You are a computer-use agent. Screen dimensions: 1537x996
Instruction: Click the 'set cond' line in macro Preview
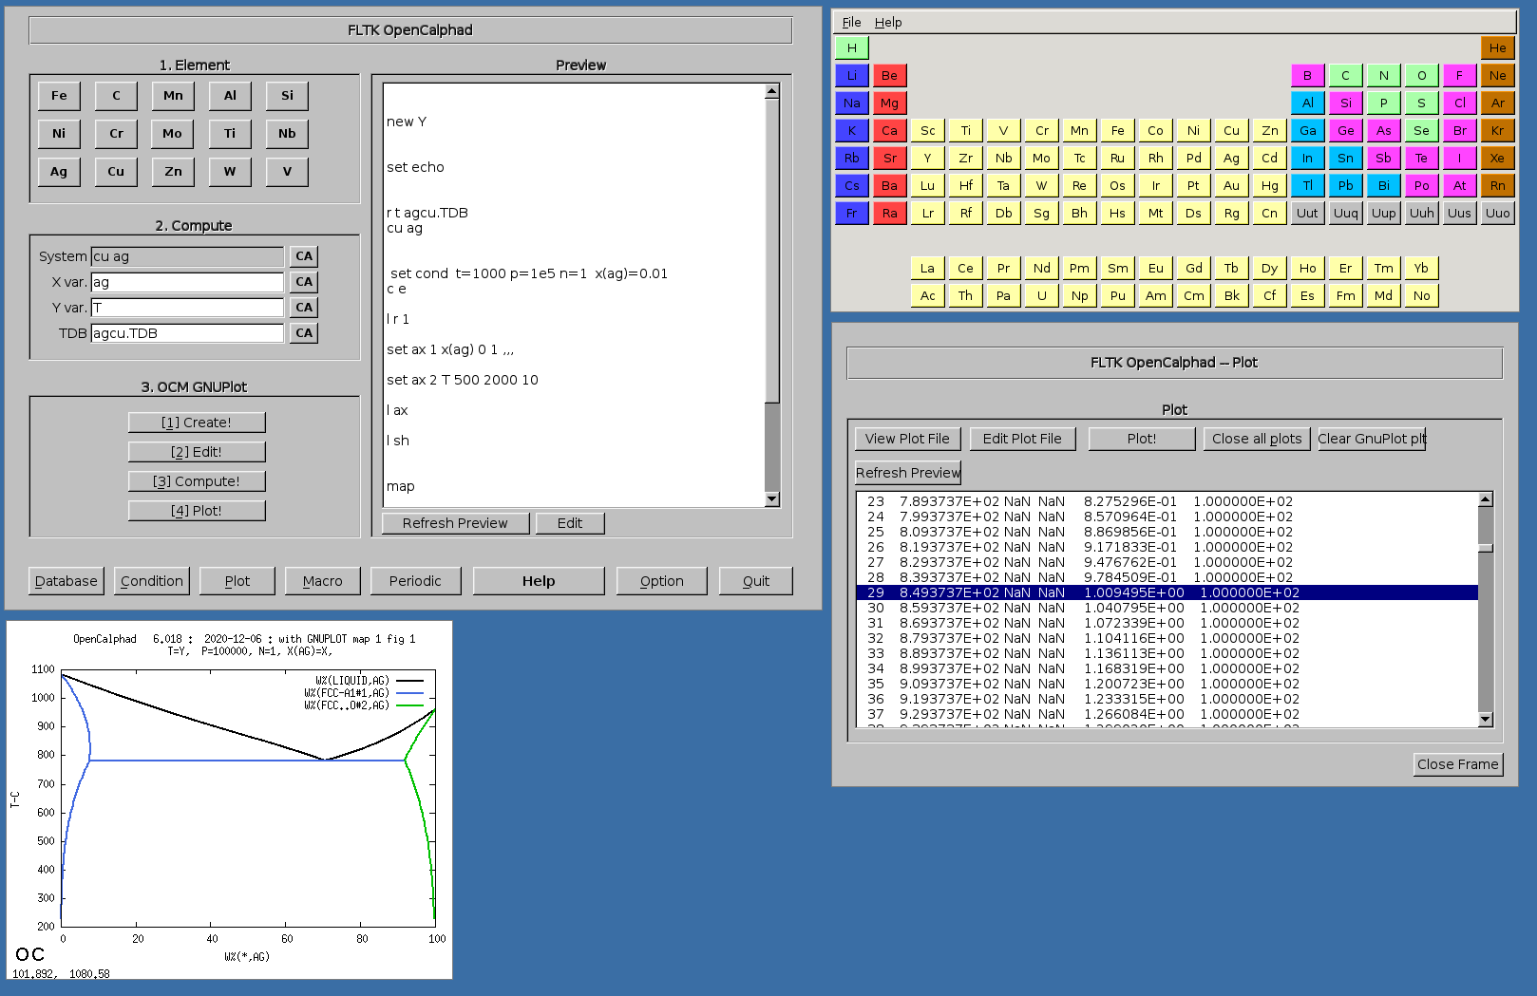point(529,273)
